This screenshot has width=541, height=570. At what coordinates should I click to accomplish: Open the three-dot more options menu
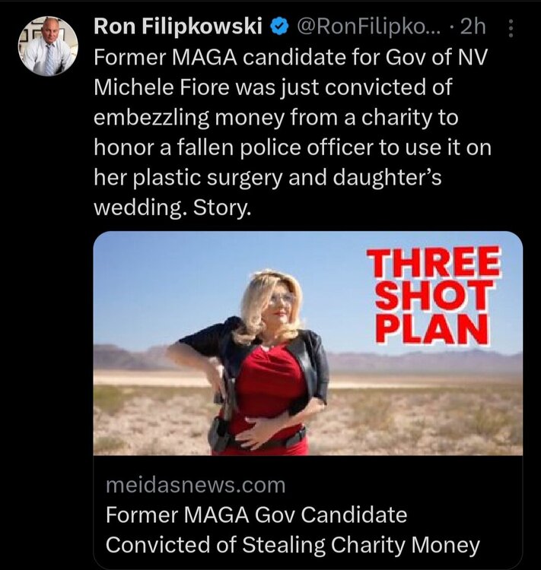tap(511, 29)
